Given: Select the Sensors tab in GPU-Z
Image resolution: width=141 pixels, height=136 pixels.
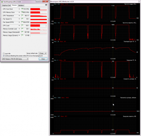Looking at the screenshot, I should point(14,5).
